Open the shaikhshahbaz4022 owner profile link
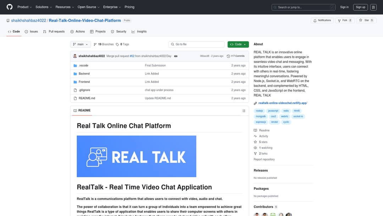 click(29, 21)
